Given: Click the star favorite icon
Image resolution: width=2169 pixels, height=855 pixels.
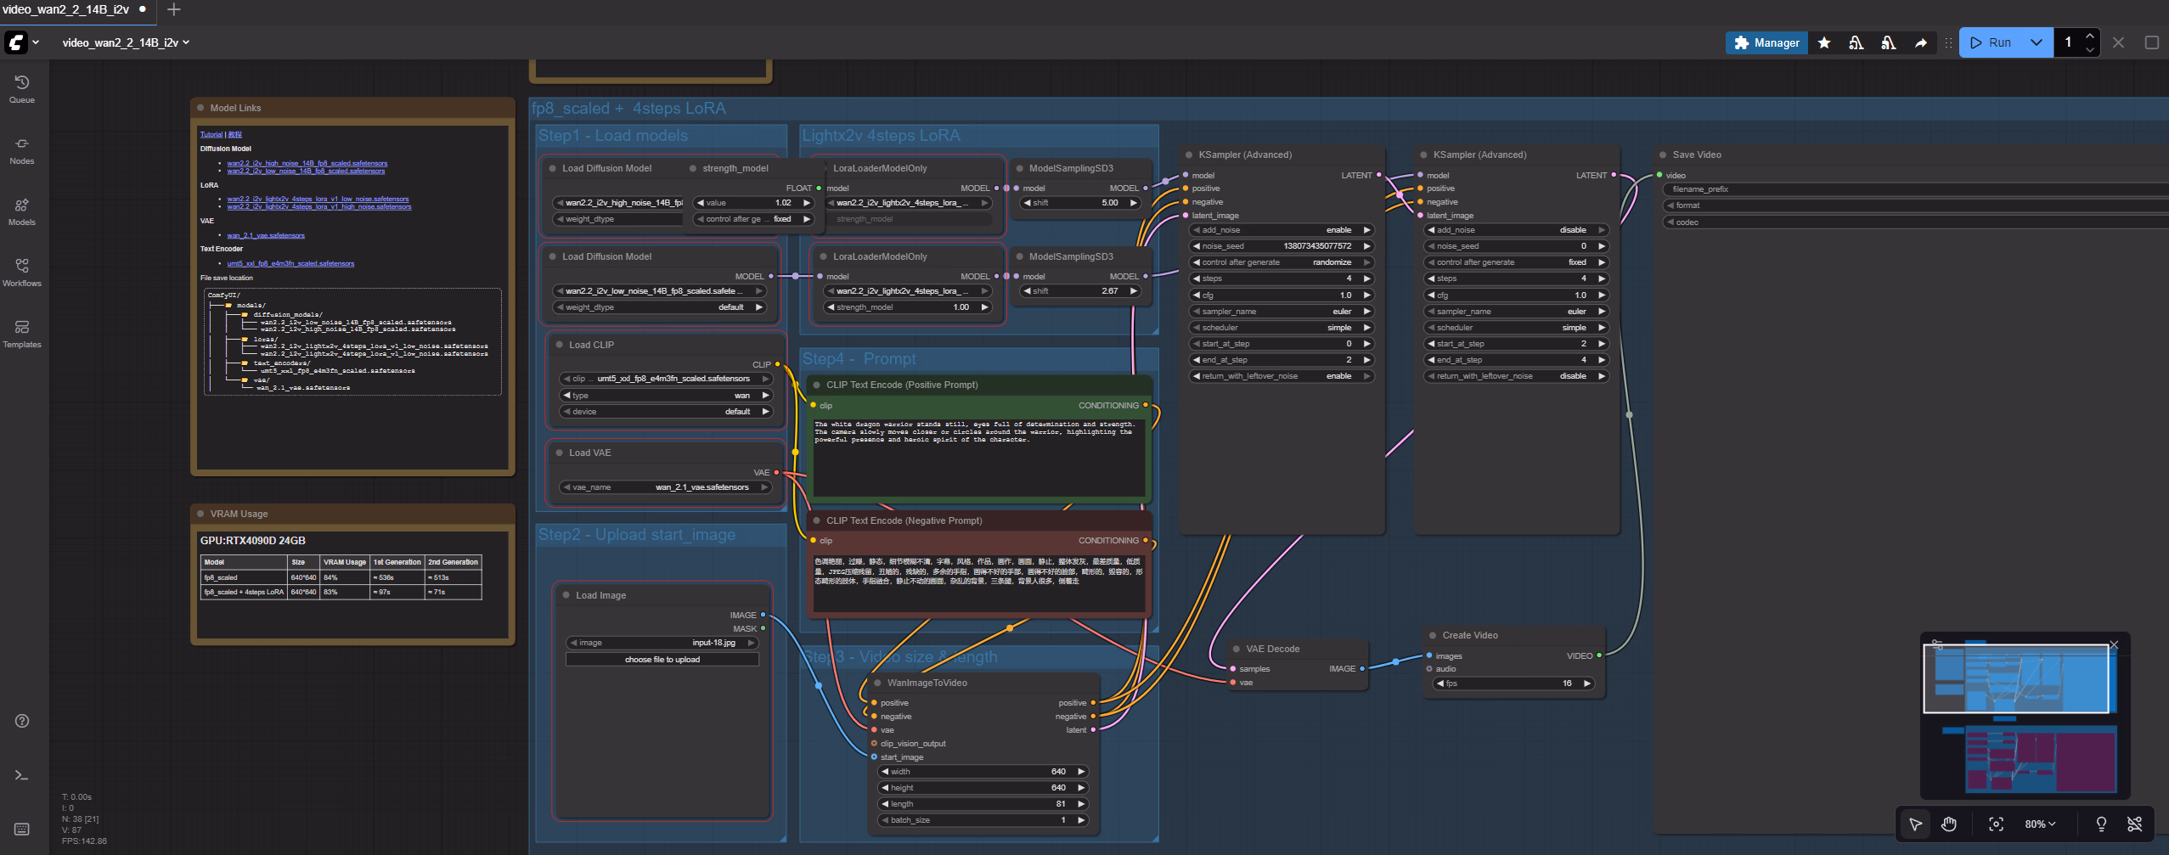Looking at the screenshot, I should click(1824, 42).
